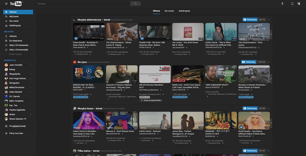Play Clean Bandit - Rockabye thumbnail

pyautogui.click(x=89, y=32)
